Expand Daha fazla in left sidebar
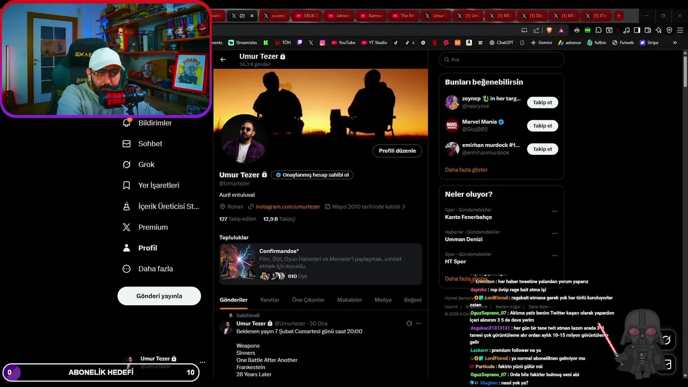The image size is (688, 387). pyautogui.click(x=148, y=269)
